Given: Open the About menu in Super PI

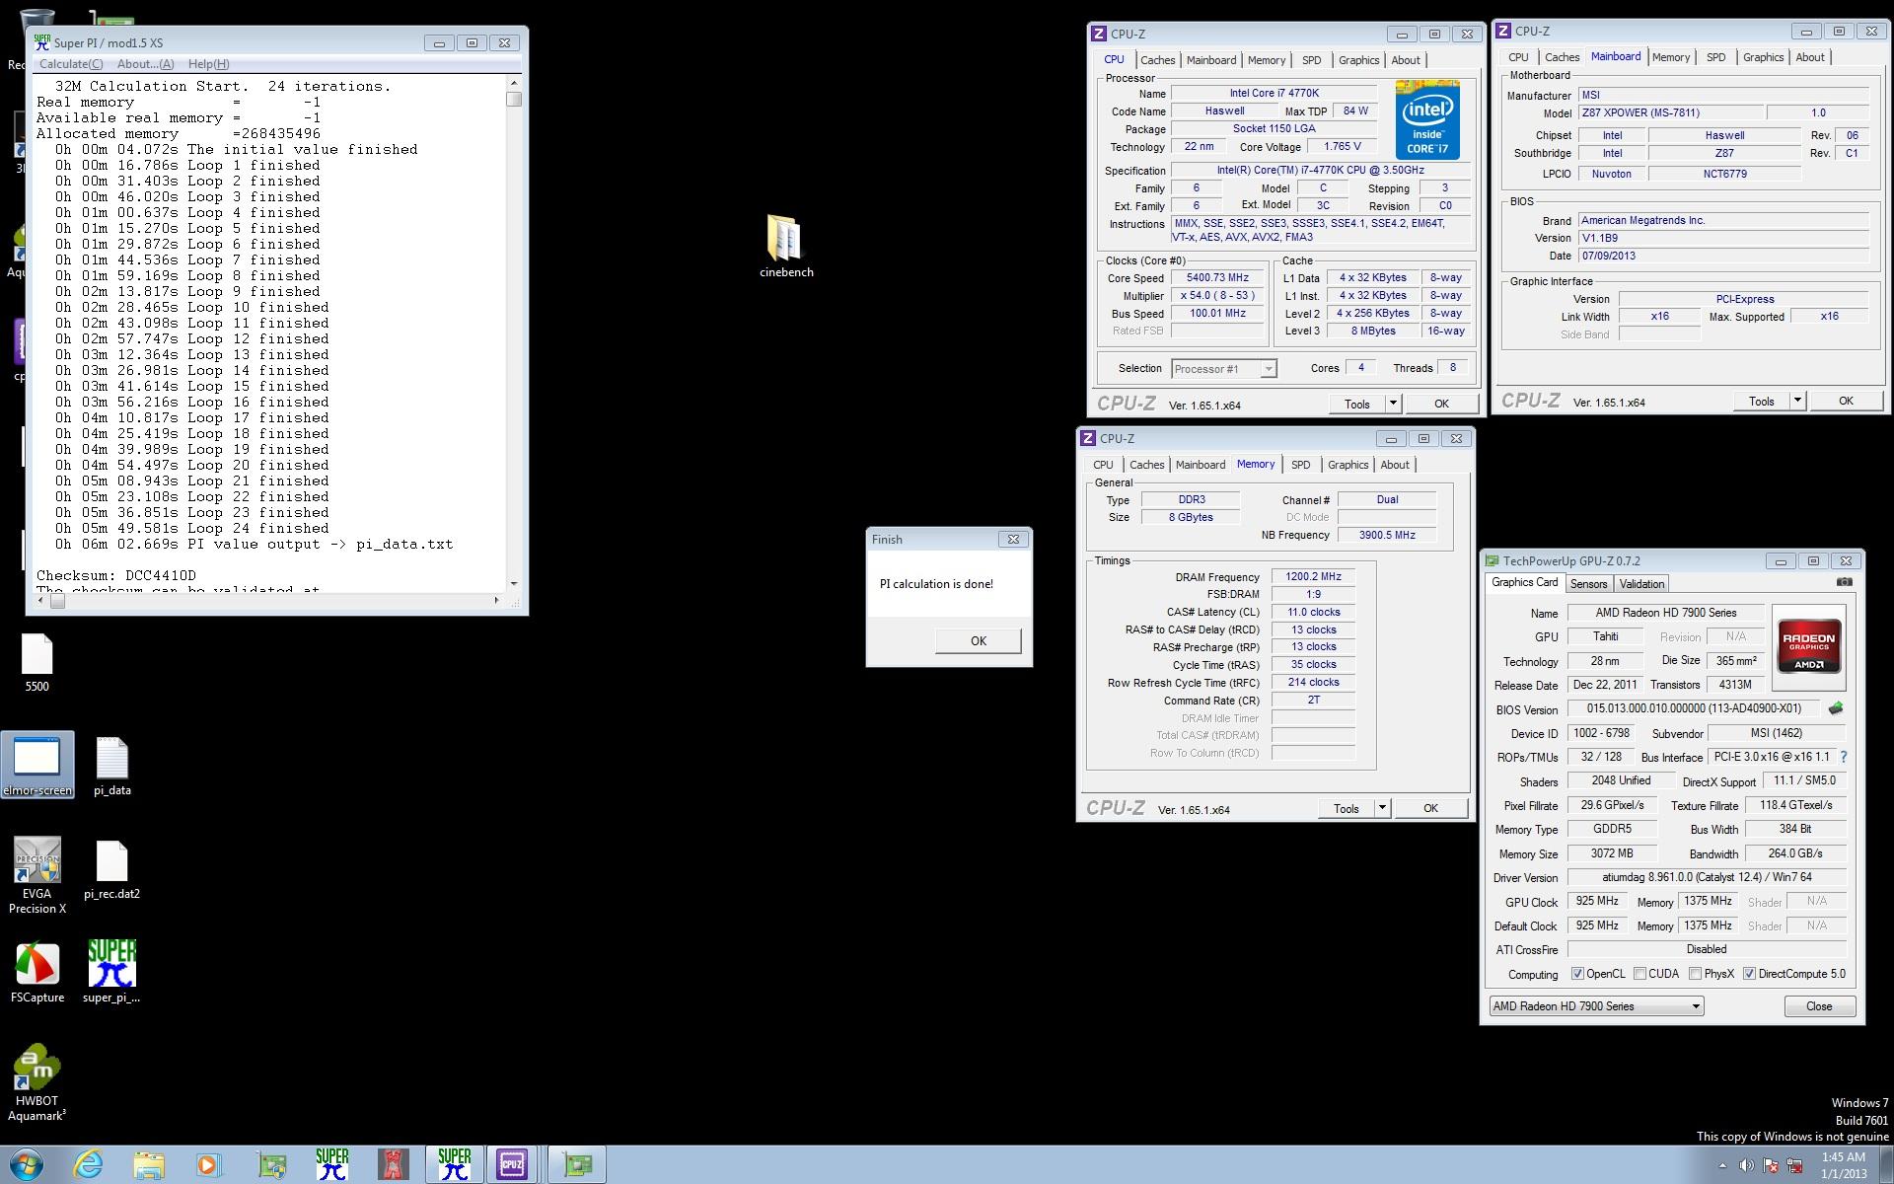Looking at the screenshot, I should point(145,64).
